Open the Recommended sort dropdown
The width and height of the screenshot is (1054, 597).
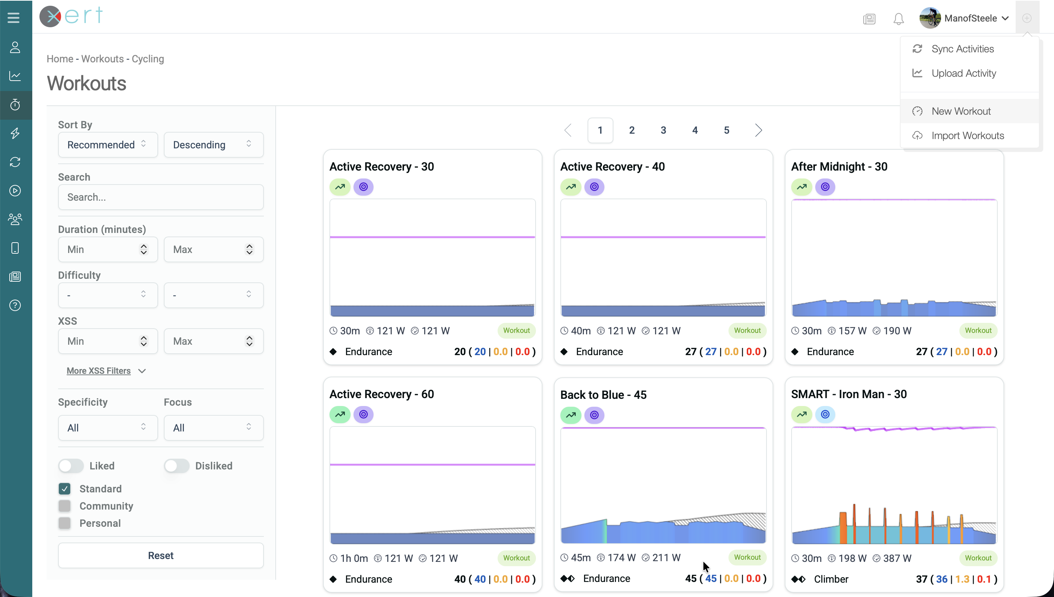(108, 145)
